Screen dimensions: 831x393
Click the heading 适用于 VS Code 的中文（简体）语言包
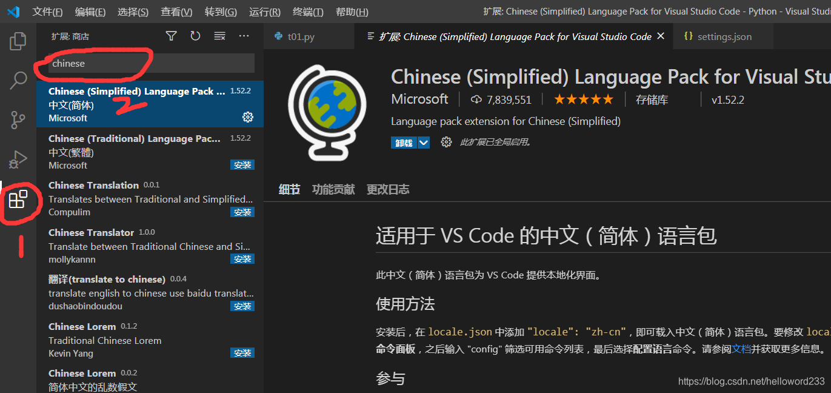[x=546, y=235]
